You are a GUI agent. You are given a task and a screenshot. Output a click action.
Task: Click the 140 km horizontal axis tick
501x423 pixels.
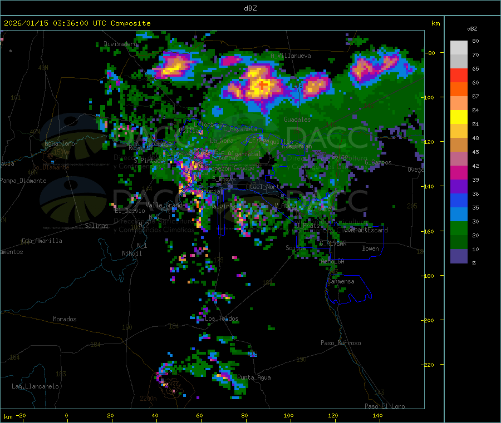click(377, 415)
